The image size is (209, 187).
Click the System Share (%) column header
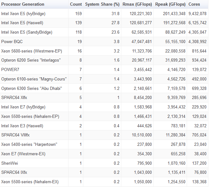click(x=102, y=4)
